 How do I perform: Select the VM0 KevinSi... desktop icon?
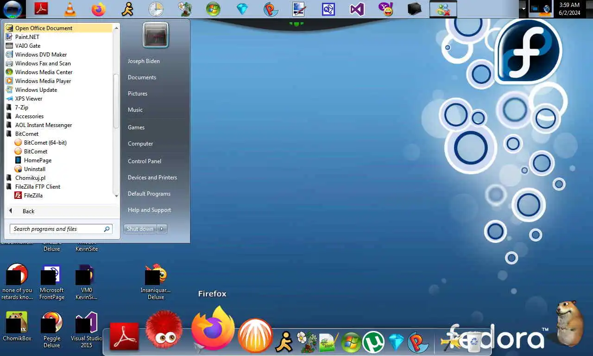pos(86,282)
